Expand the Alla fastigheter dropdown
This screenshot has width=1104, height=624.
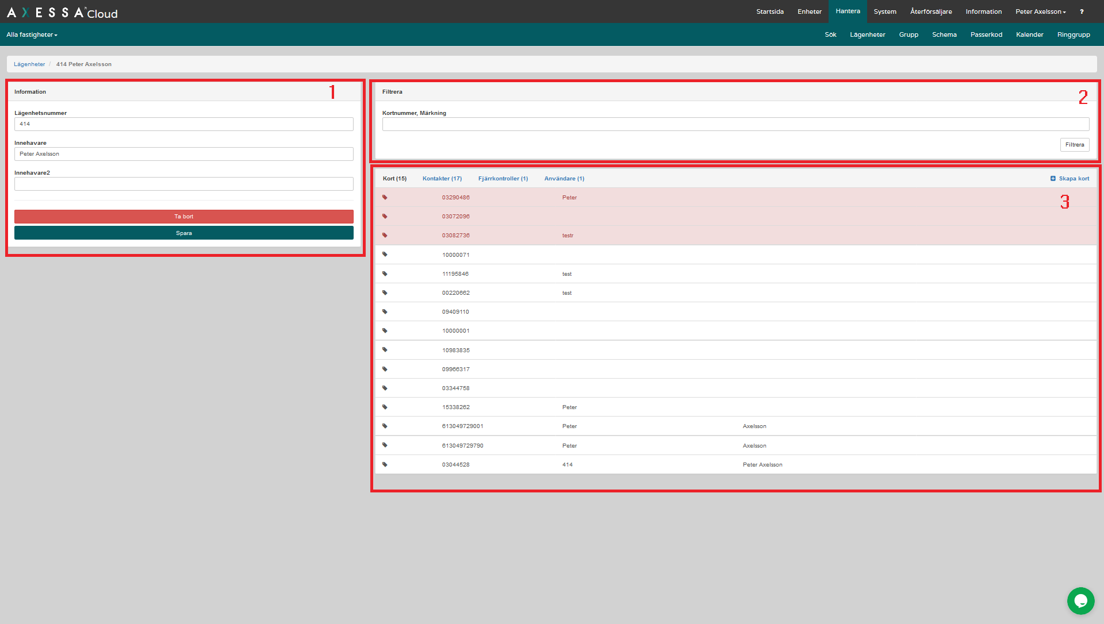(32, 34)
